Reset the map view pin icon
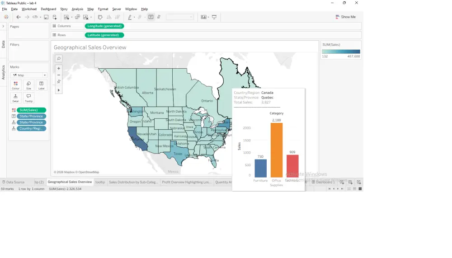 59,82
